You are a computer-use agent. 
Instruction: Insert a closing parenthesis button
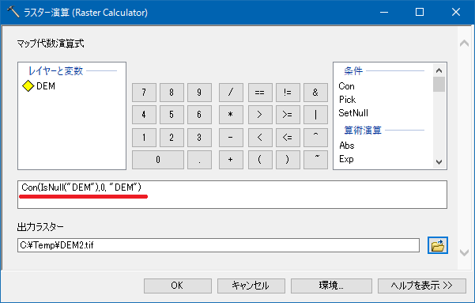click(x=288, y=160)
